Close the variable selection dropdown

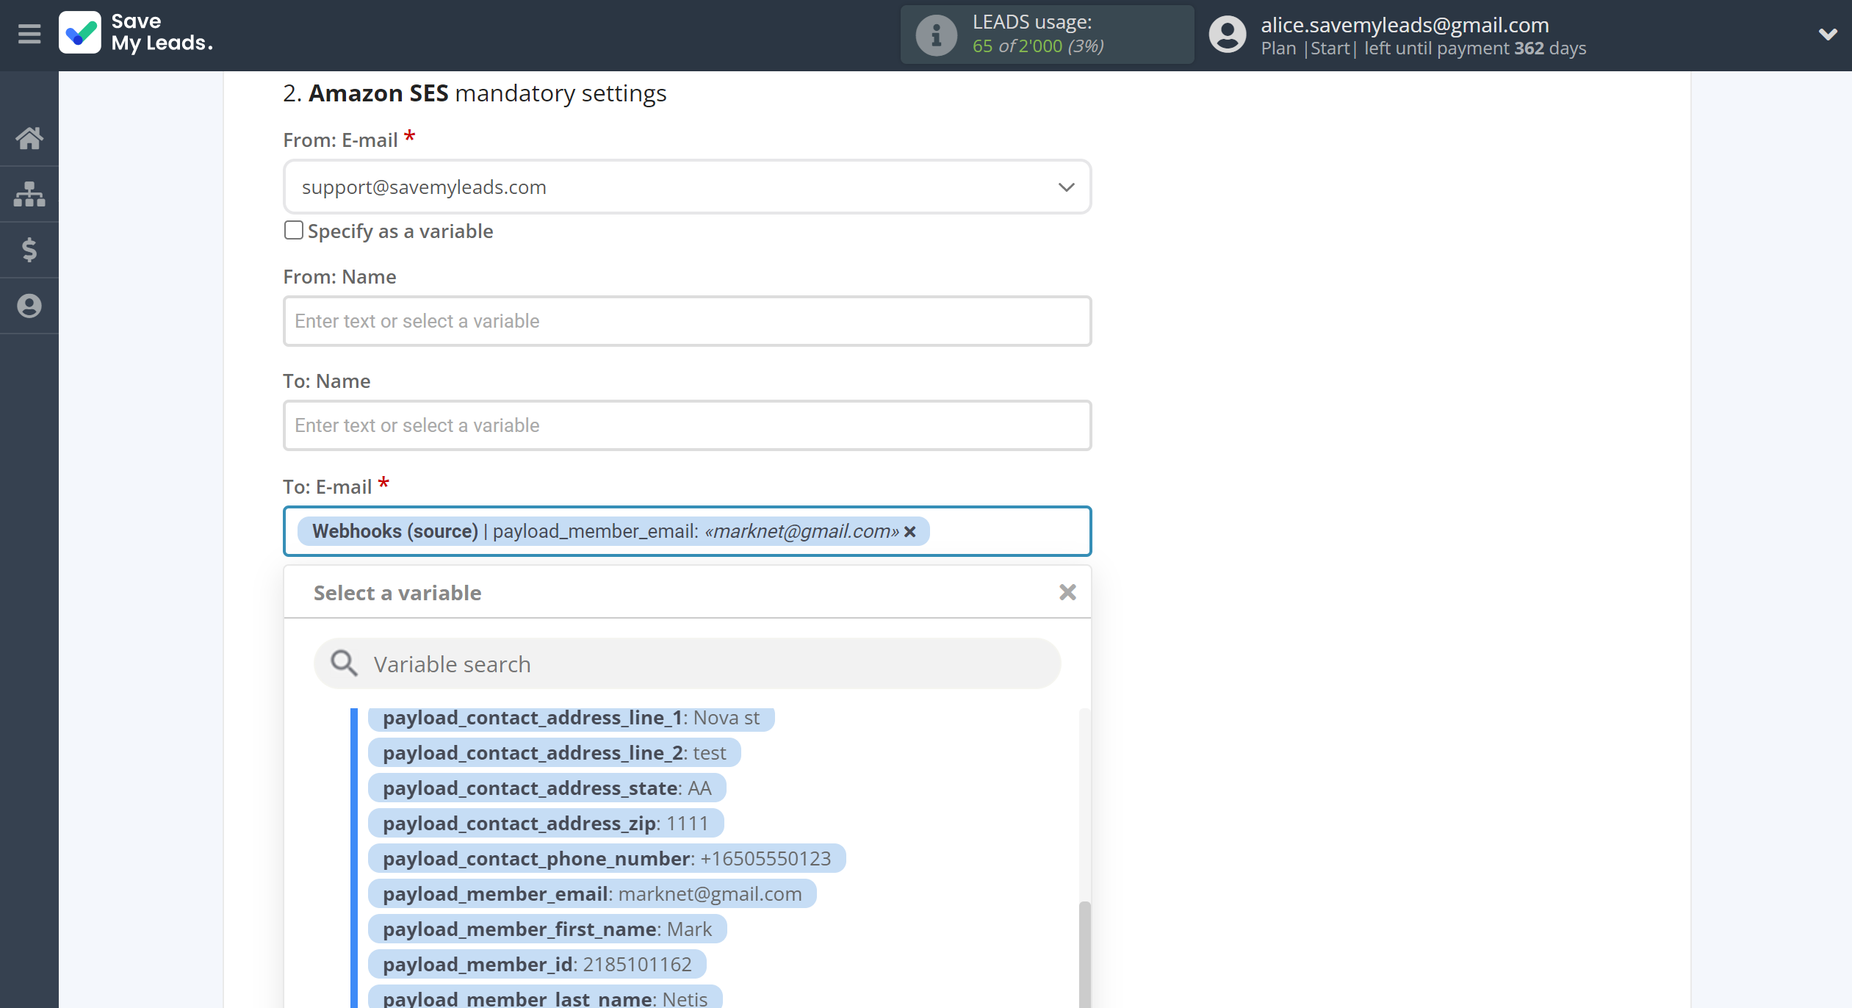pyautogui.click(x=1065, y=592)
